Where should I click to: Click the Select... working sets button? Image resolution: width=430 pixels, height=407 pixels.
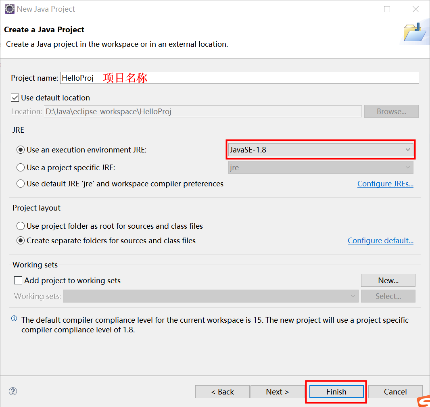[x=388, y=296]
